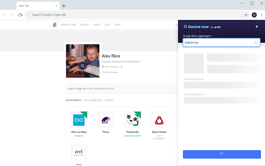
Task: Open the Spire Global logo
Action: tap(159, 120)
